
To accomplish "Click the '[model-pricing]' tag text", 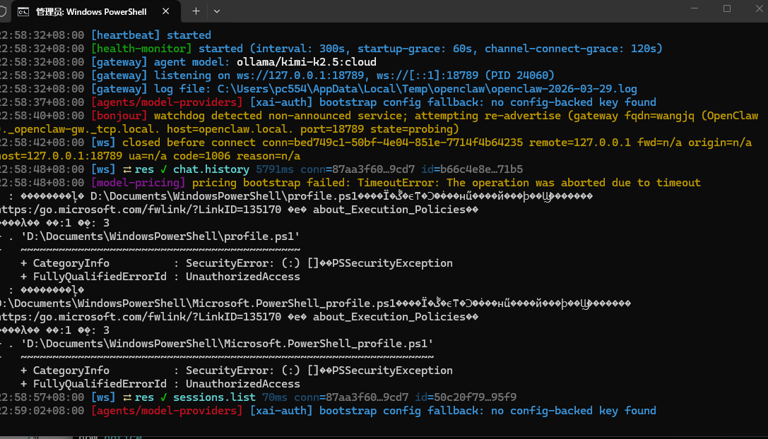I will 138,183.
